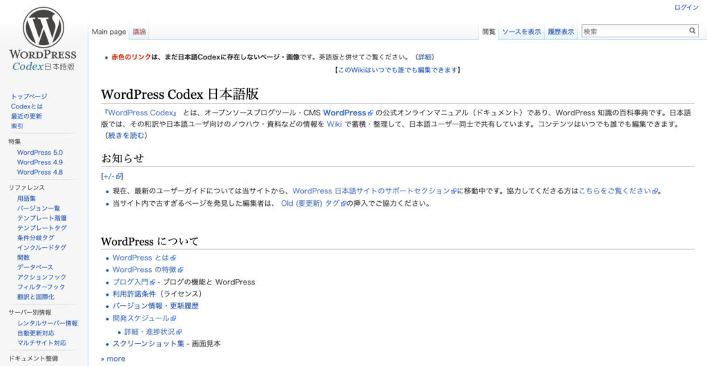Open the 議論 tab
Screen dimensions: 707x366
point(139,32)
